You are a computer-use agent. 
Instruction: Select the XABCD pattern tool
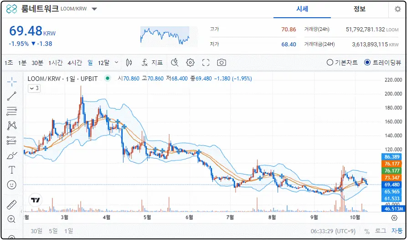12,126
